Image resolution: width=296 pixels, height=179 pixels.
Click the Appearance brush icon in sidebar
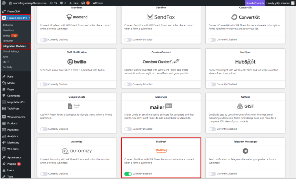(x=4, y=158)
